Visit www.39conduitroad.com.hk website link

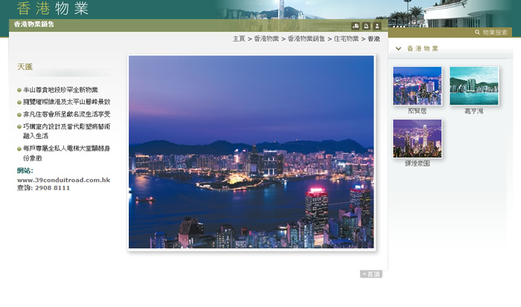click(63, 180)
